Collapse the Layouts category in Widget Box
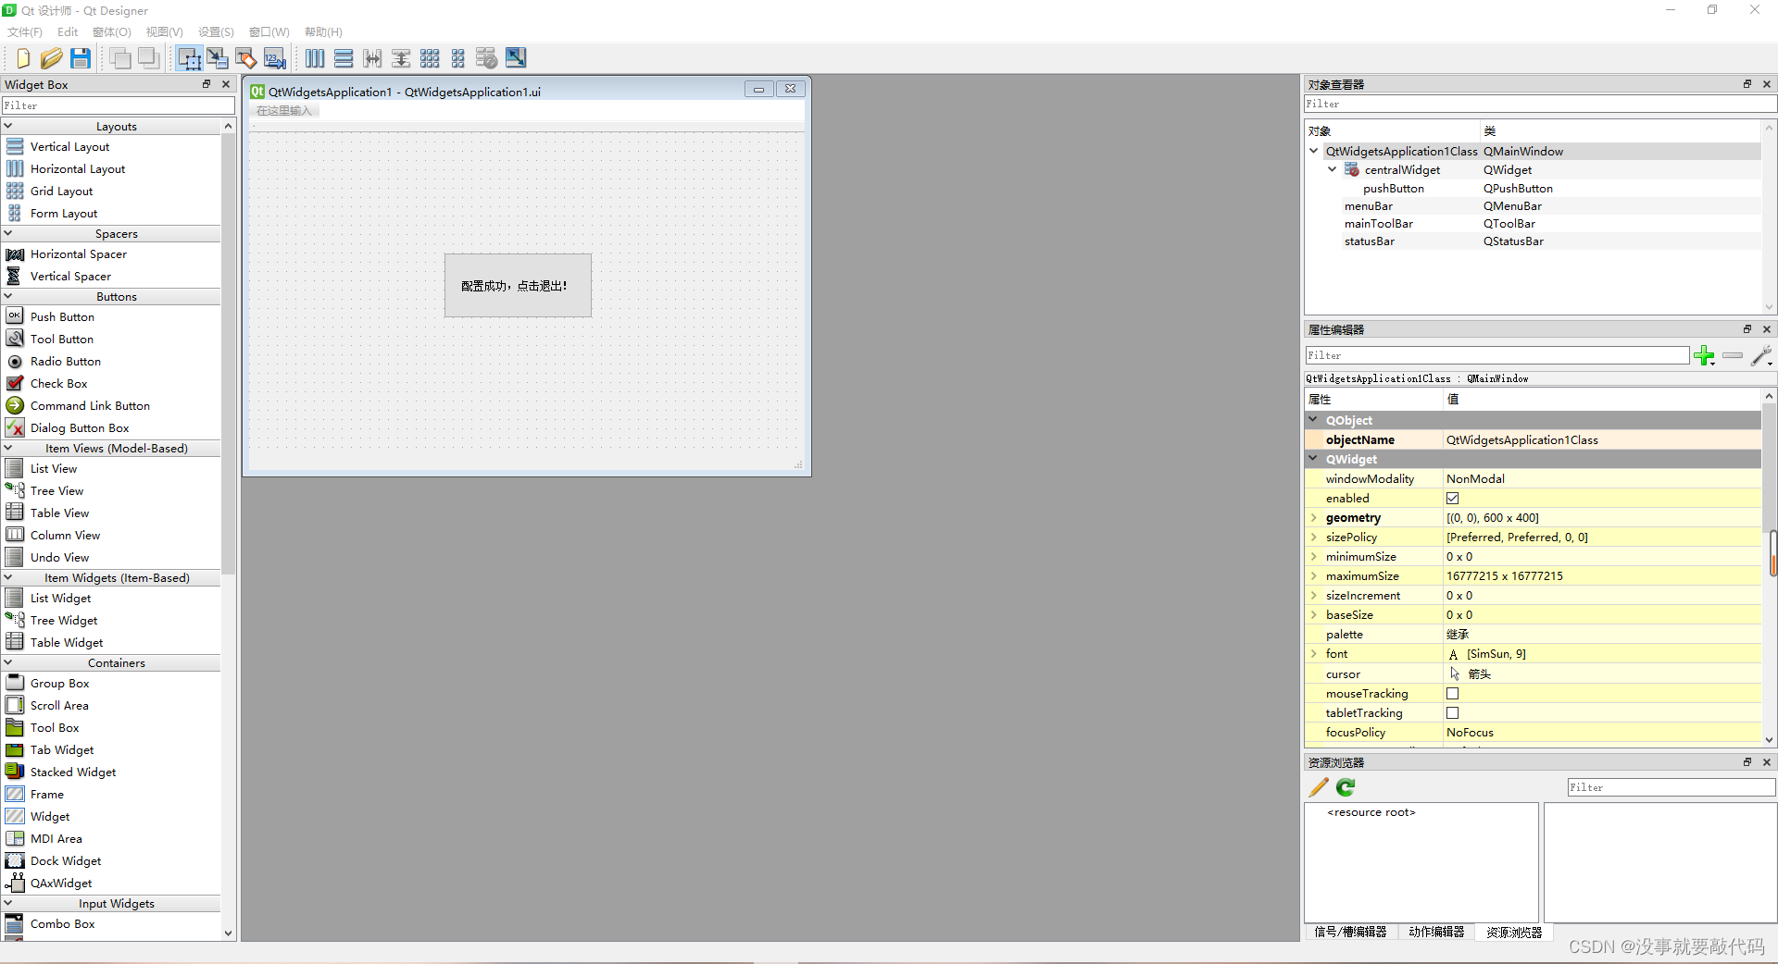Viewport: 1778px width, 964px height. 8,126
